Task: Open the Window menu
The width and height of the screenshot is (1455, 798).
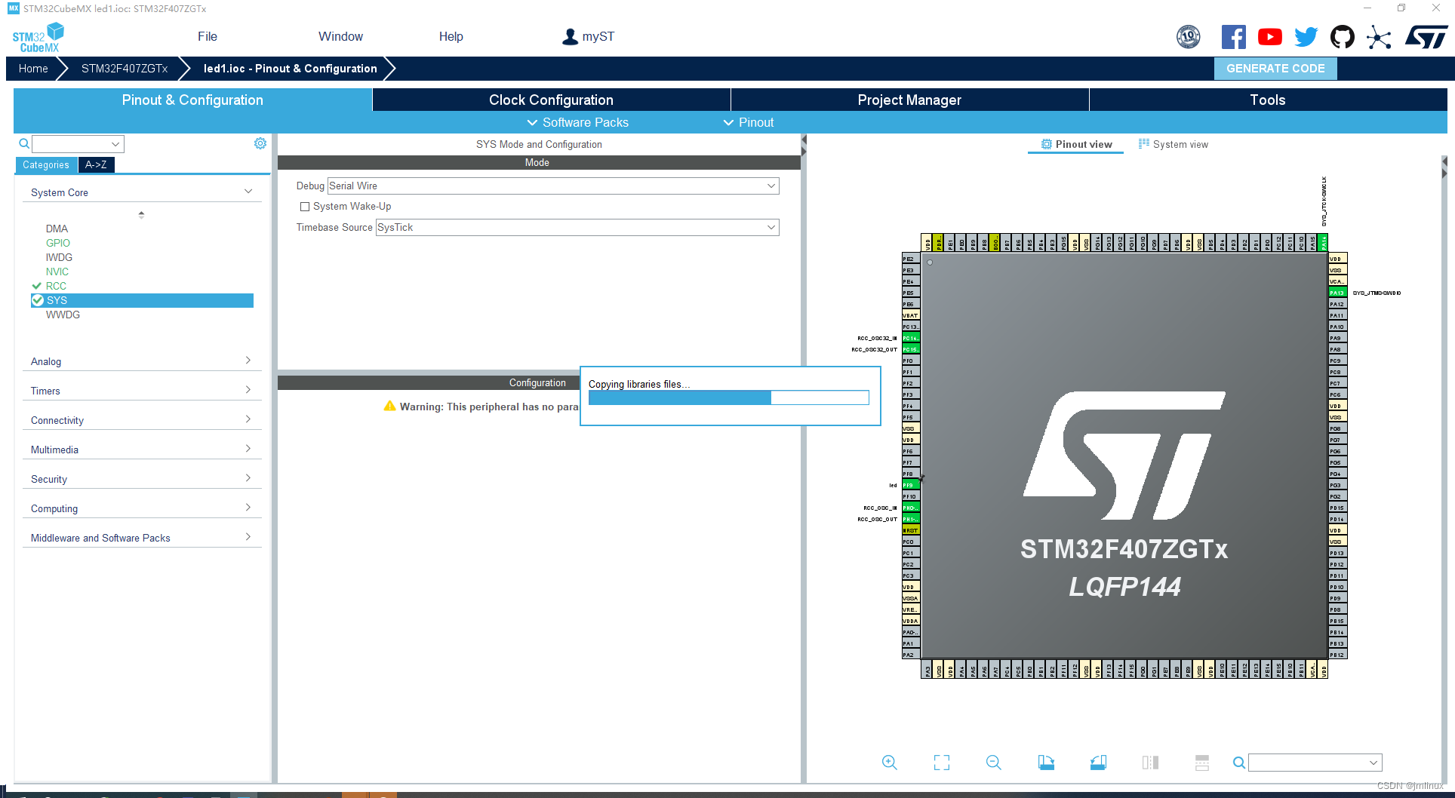Action: tap(340, 36)
